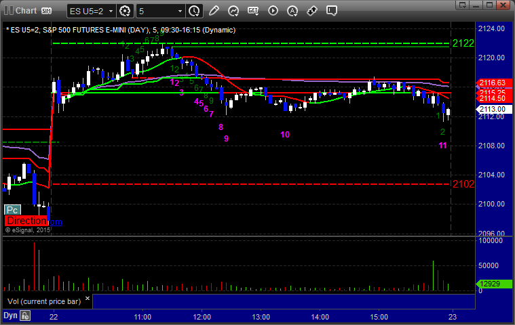Click the Pc label box

click(12, 210)
